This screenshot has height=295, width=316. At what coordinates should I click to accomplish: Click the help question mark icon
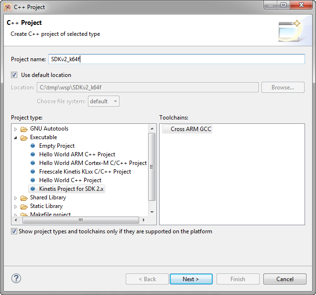[16, 278]
